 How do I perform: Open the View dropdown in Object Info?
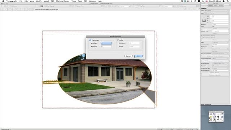point(221,49)
